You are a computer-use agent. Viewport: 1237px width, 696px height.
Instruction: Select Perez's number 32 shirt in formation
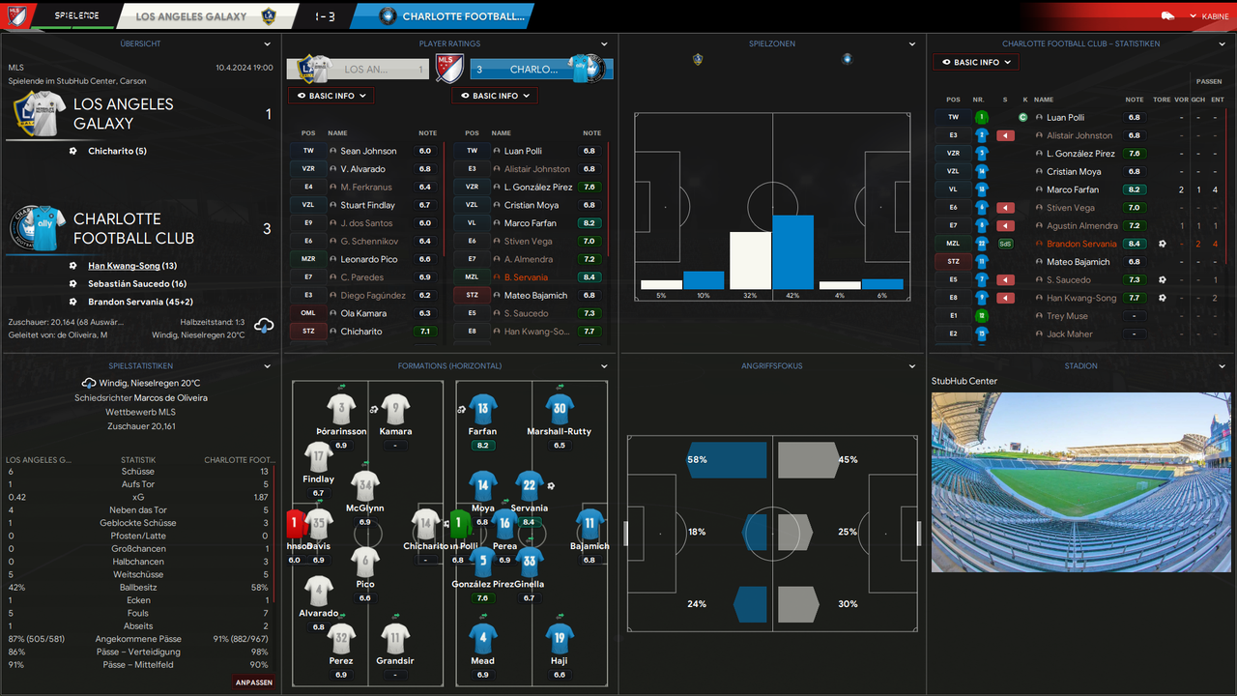[340, 638]
